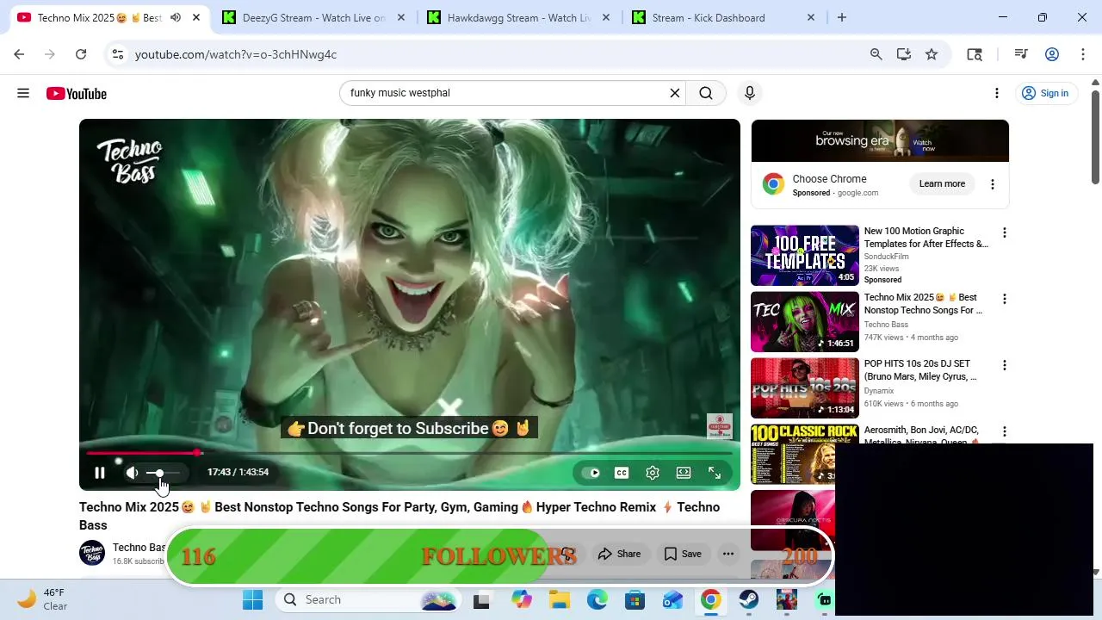Enter full screen mode
The width and height of the screenshot is (1102, 620).
coord(715,473)
